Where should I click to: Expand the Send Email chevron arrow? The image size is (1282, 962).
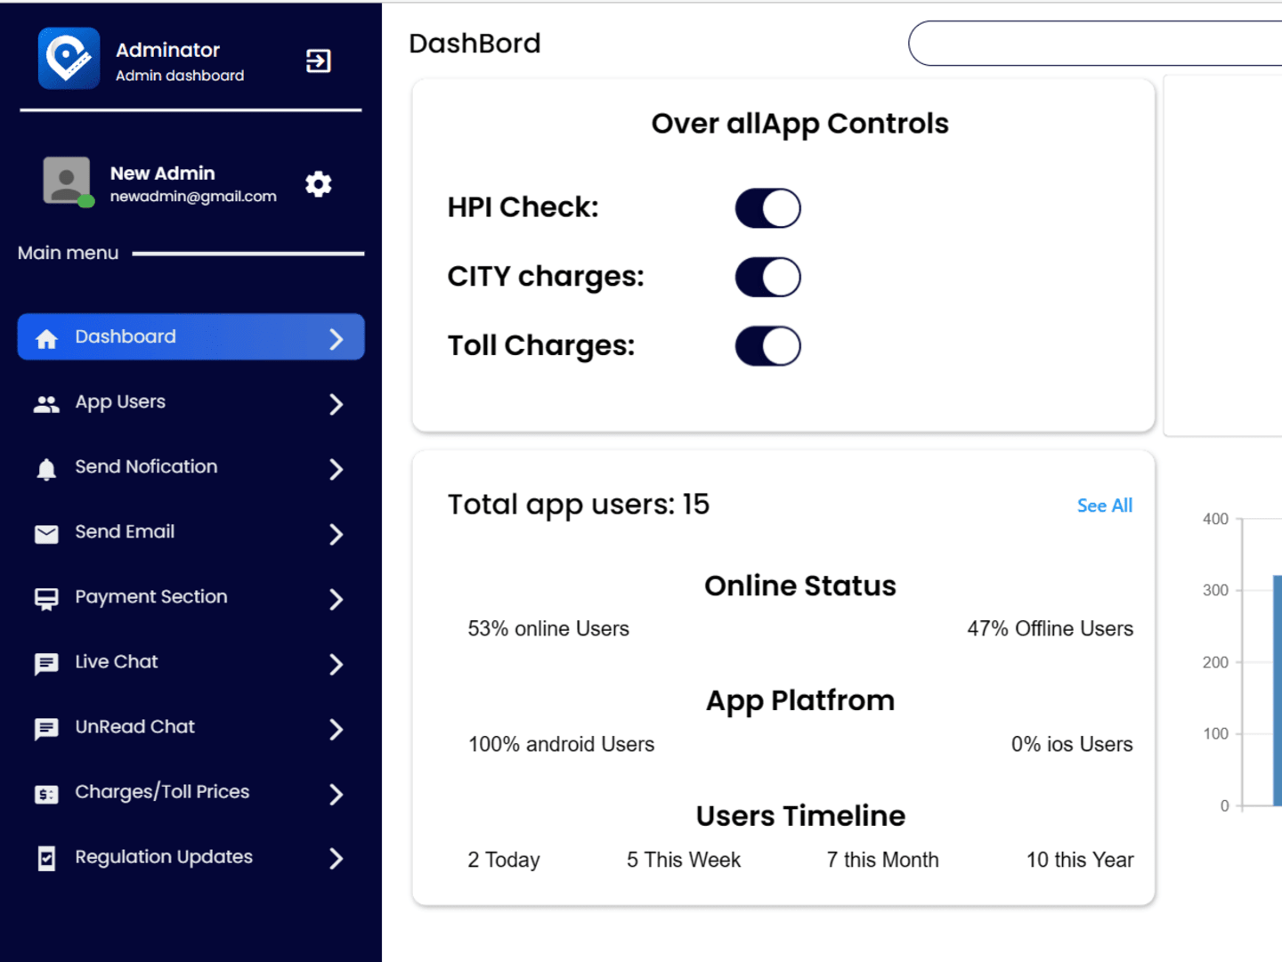tap(336, 534)
